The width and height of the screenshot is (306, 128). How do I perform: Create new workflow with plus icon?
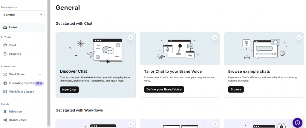(x=40, y=74)
